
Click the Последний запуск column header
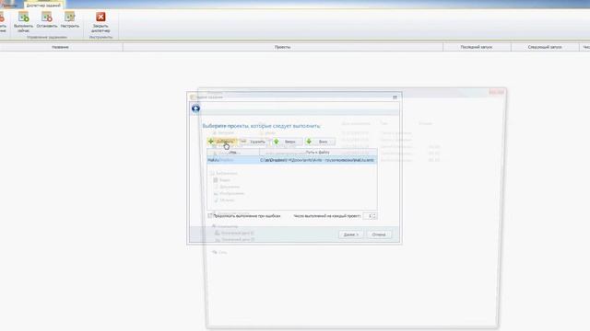pos(477,47)
